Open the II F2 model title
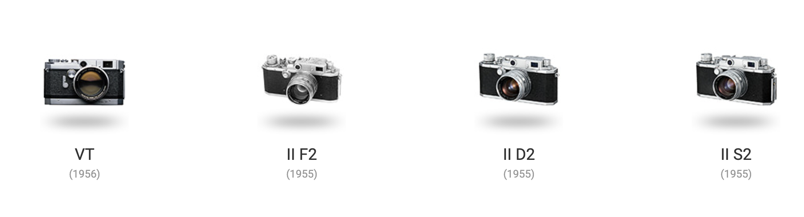 coord(302,154)
